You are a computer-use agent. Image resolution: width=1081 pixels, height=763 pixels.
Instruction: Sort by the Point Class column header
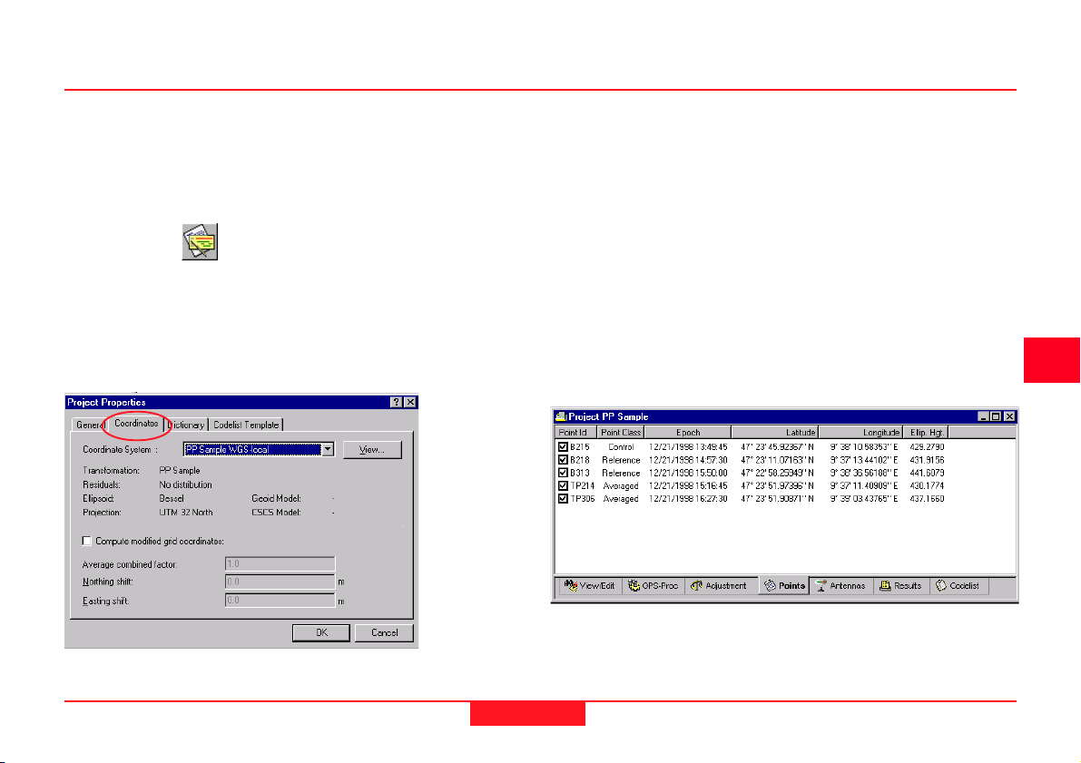click(621, 433)
